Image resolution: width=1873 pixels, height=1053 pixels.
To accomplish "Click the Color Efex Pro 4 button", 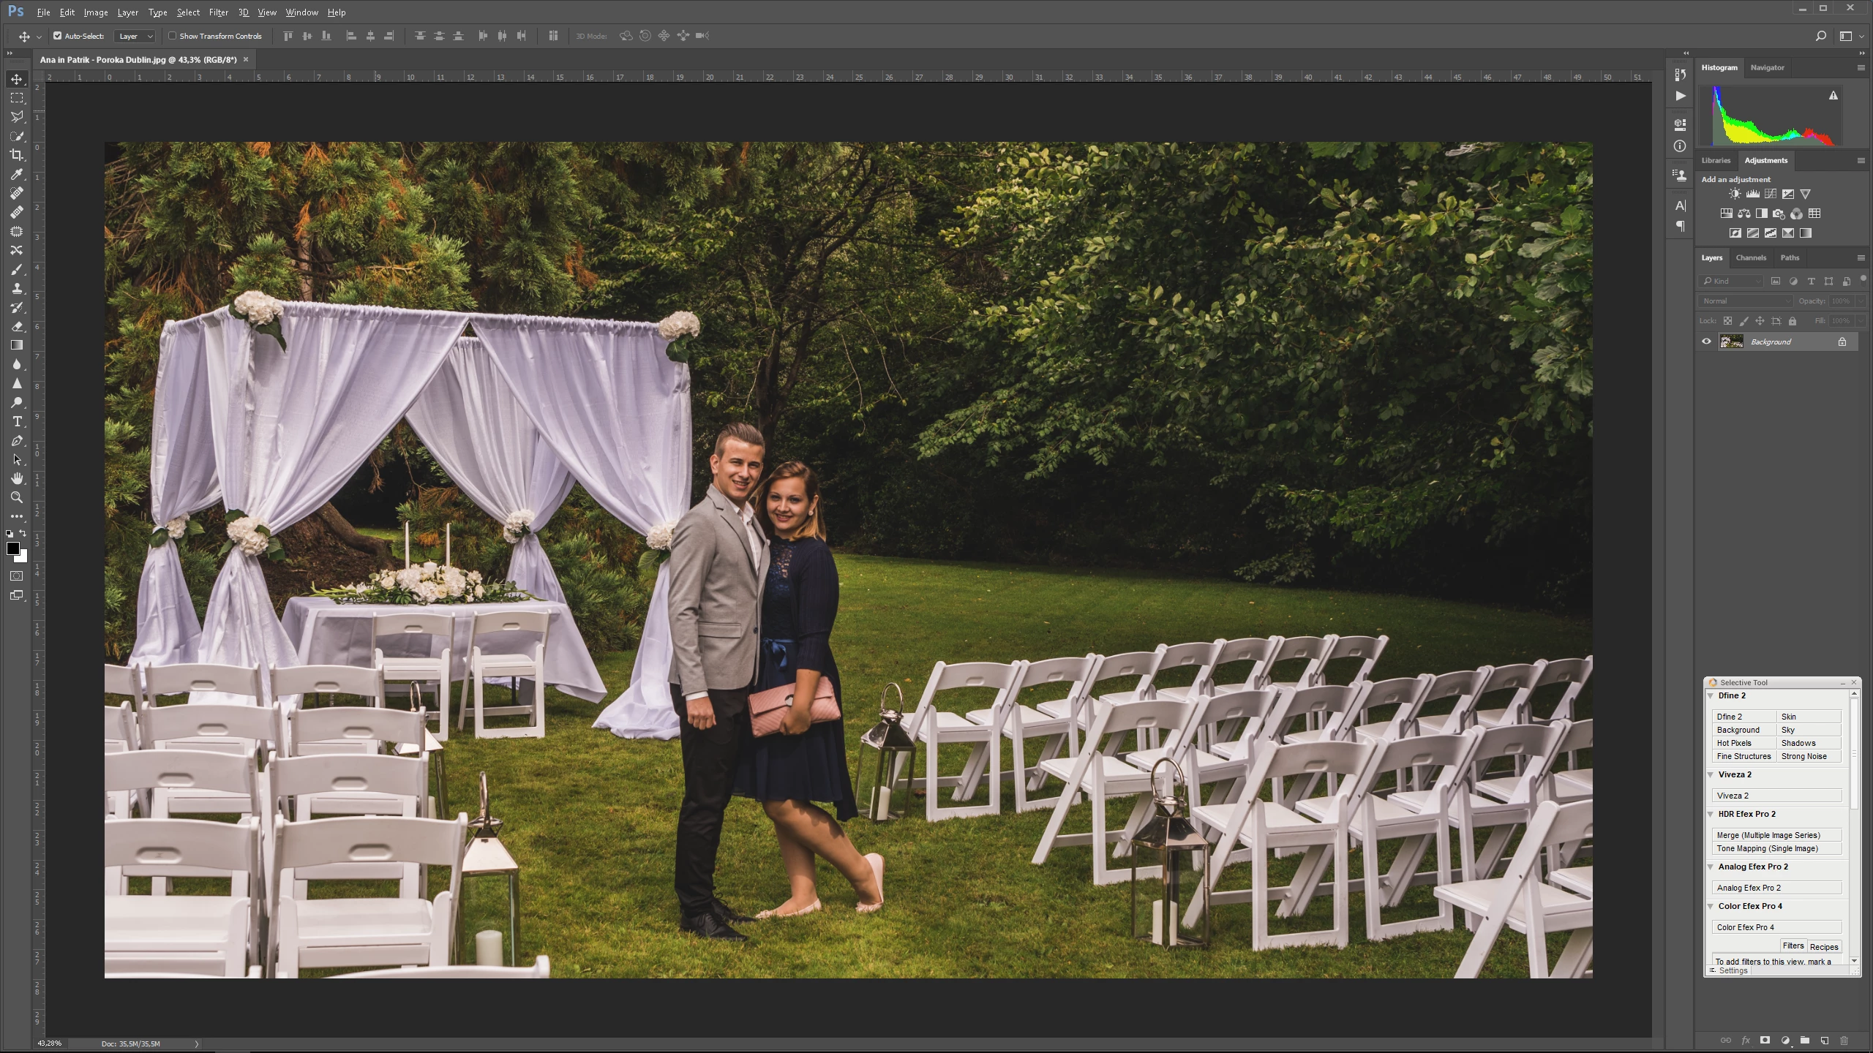I will pyautogui.click(x=1776, y=927).
